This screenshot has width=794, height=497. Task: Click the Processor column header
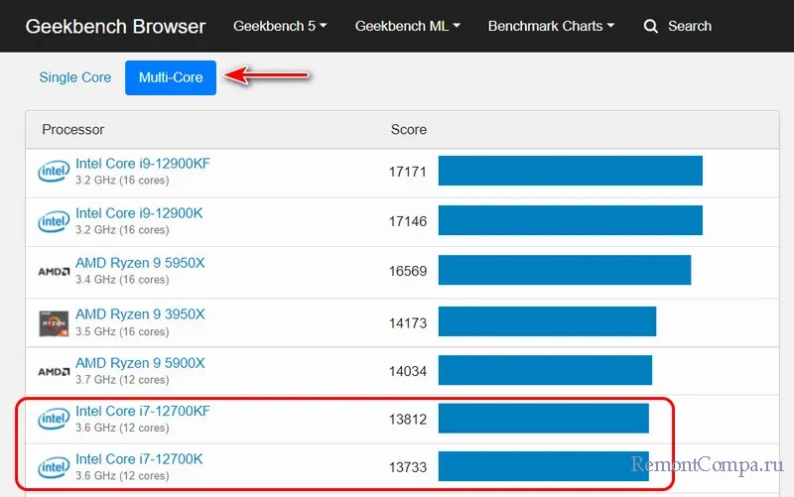pos(72,130)
